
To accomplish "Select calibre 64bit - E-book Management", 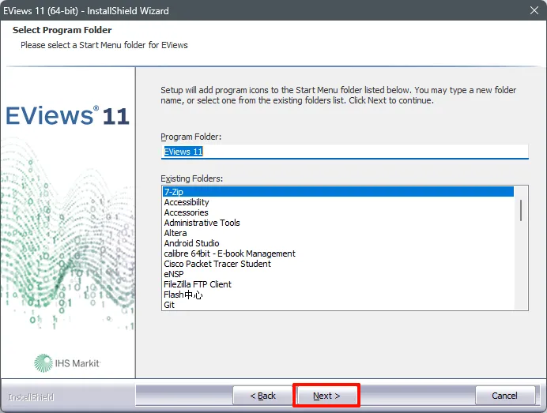I will click(x=338, y=253).
